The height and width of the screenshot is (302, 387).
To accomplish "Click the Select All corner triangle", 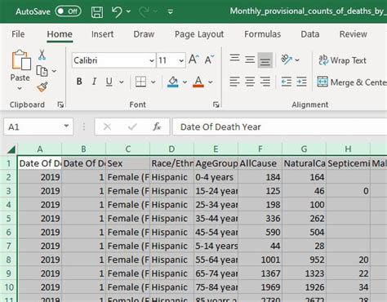I will coord(11,149).
